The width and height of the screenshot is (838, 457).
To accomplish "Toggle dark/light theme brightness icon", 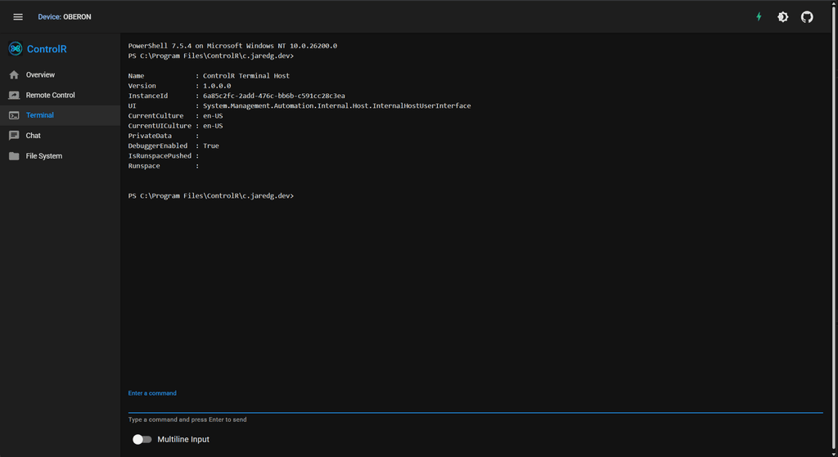I will coord(782,17).
